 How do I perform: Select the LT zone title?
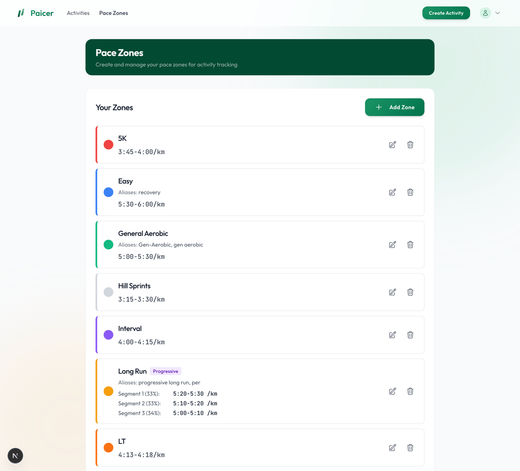pos(122,442)
